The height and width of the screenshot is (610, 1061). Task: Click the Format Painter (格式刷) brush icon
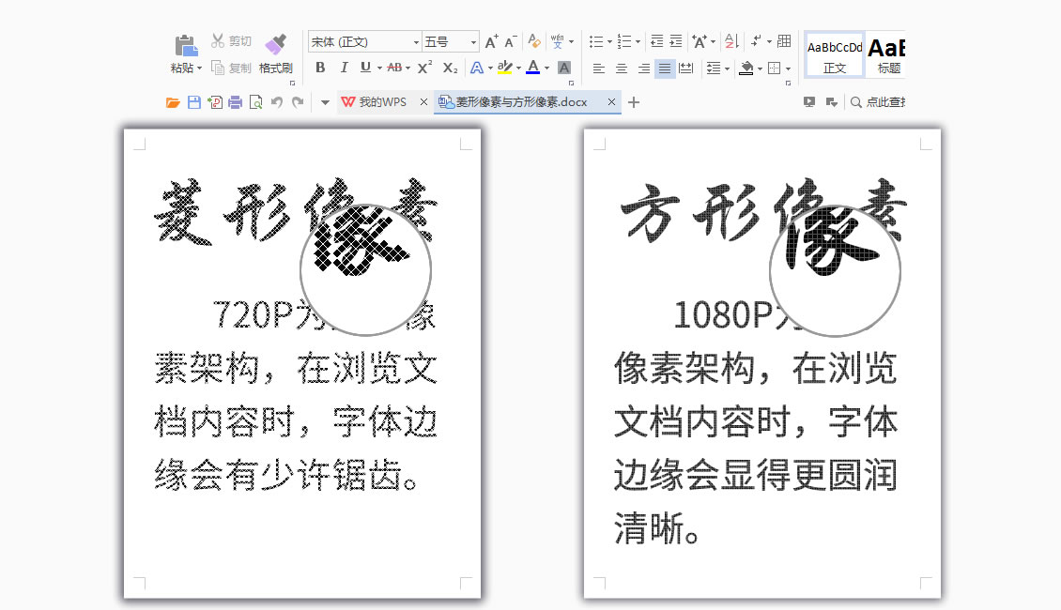(275, 44)
